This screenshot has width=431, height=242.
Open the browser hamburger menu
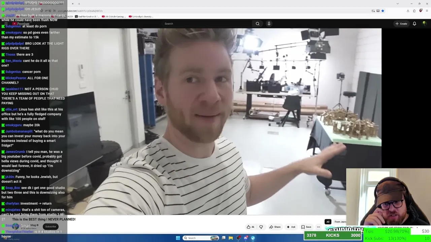[x=426, y=11]
